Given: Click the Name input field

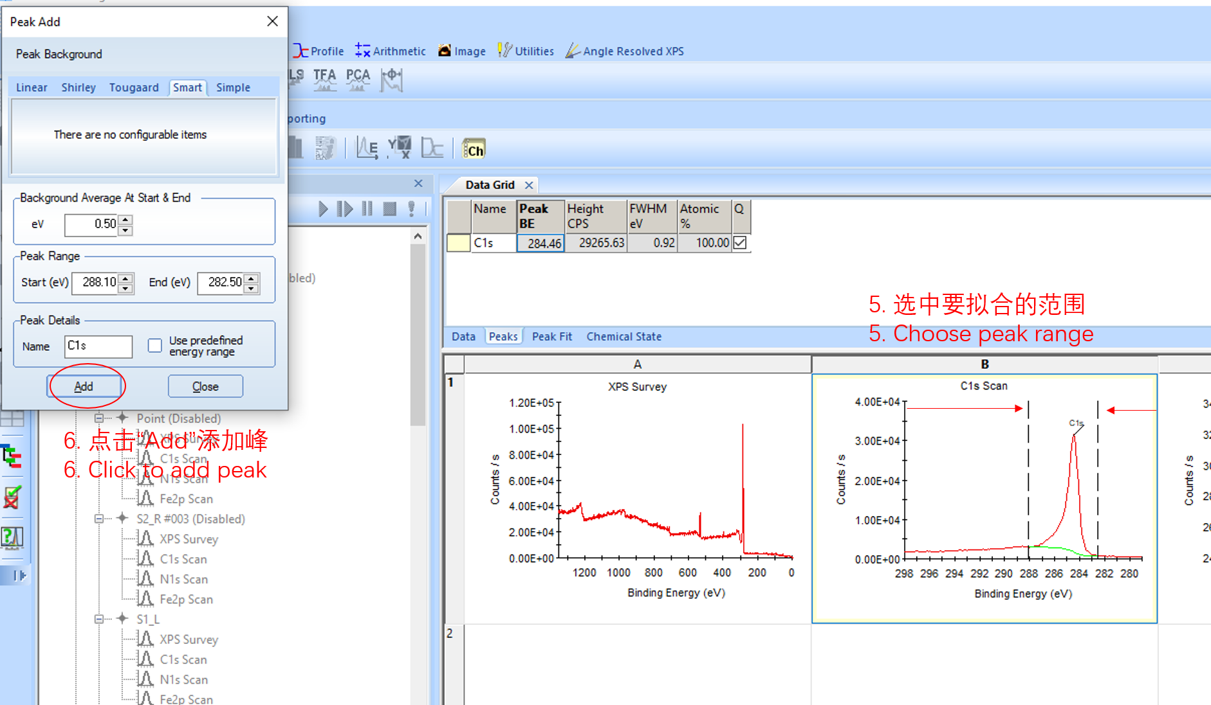Looking at the screenshot, I should [98, 346].
